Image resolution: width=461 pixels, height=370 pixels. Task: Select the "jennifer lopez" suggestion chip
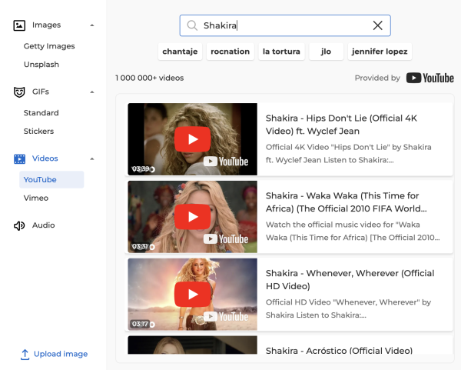coord(380,52)
